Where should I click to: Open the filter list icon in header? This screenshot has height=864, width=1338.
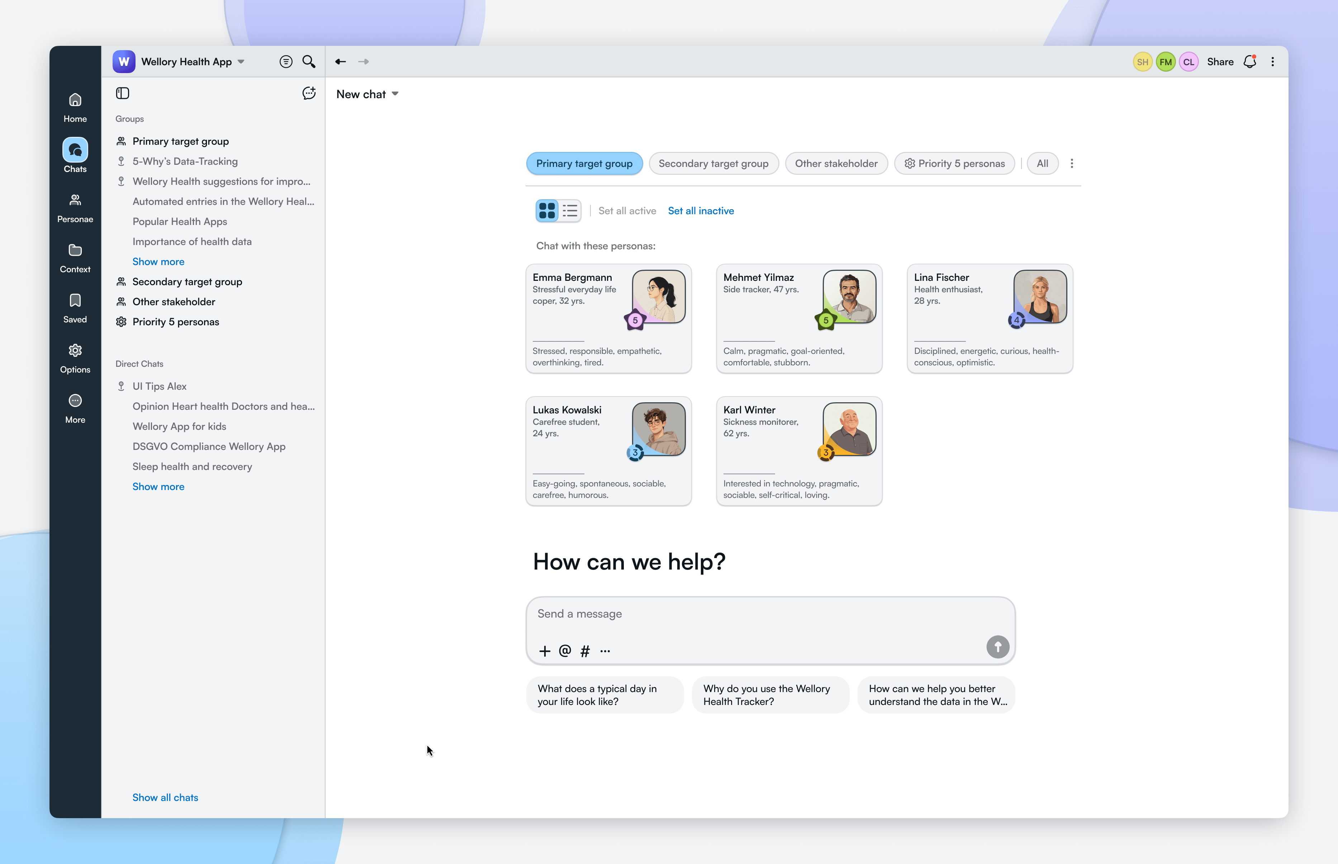[x=286, y=62]
